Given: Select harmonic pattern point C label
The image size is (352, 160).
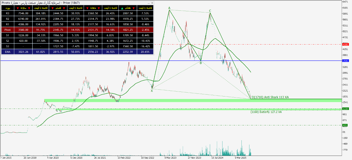Looking at the screenshot, I should (x=210, y=11).
